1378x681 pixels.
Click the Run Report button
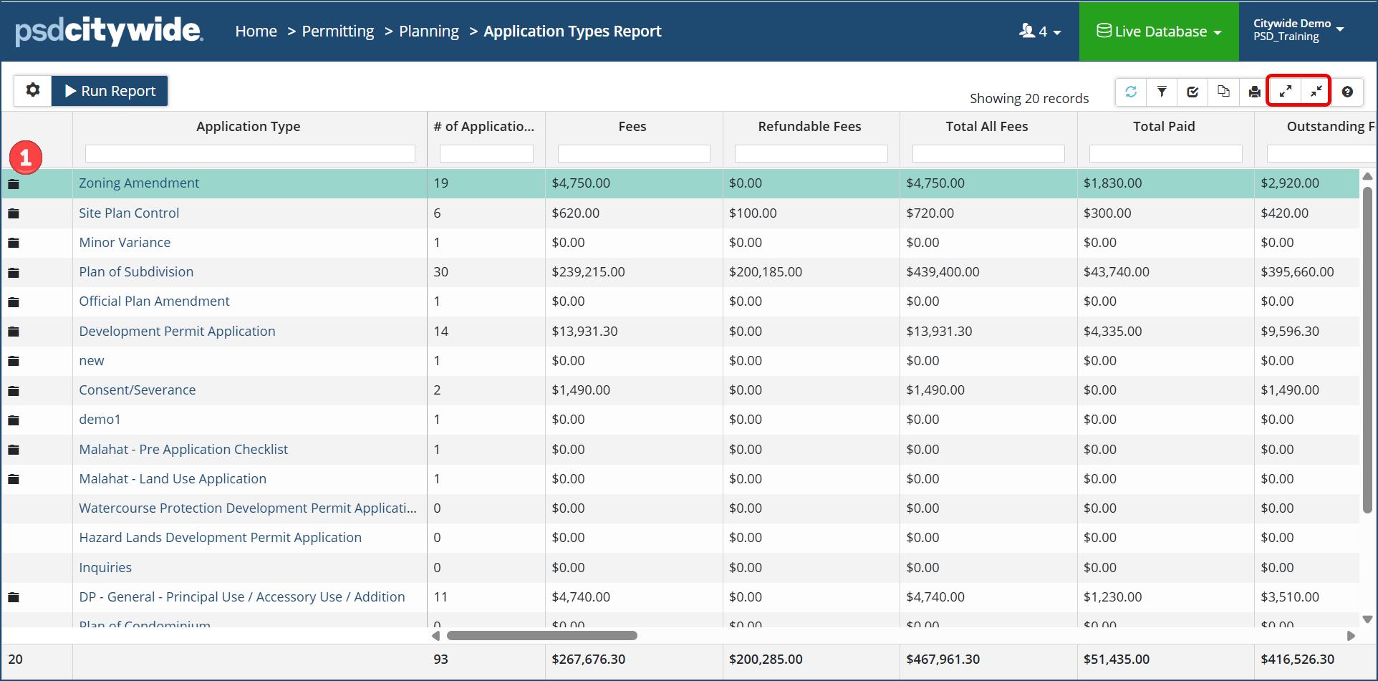point(110,91)
